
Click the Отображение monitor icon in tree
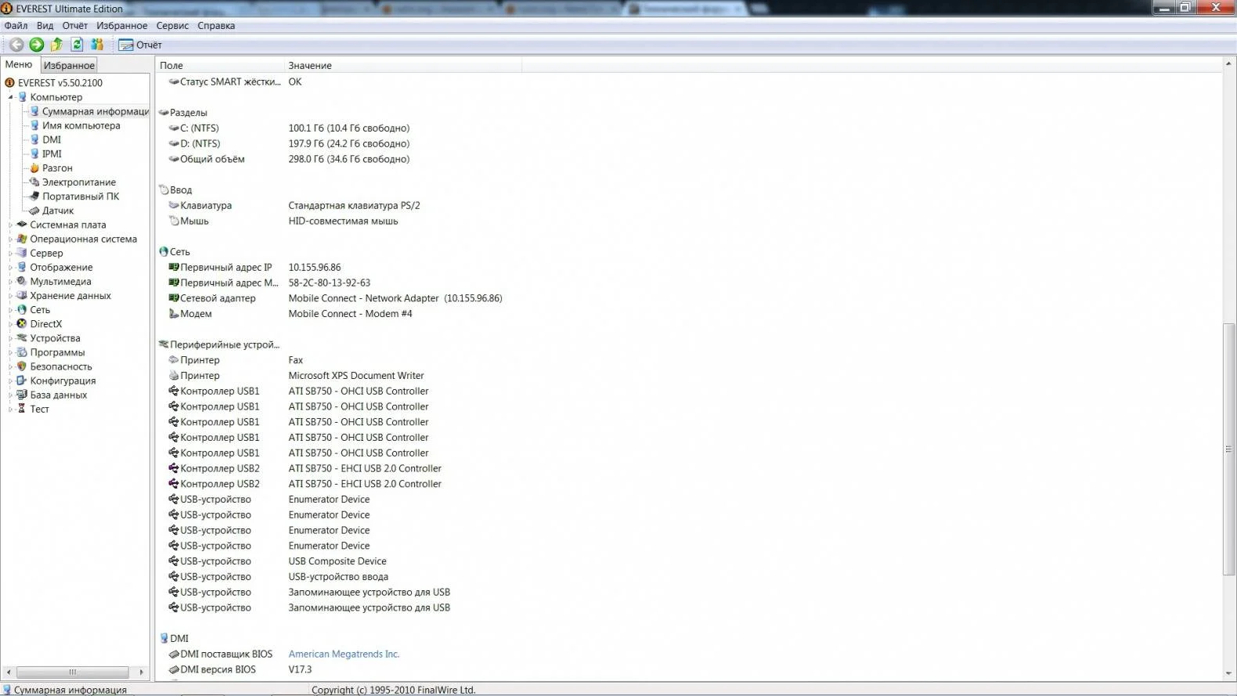tap(22, 267)
